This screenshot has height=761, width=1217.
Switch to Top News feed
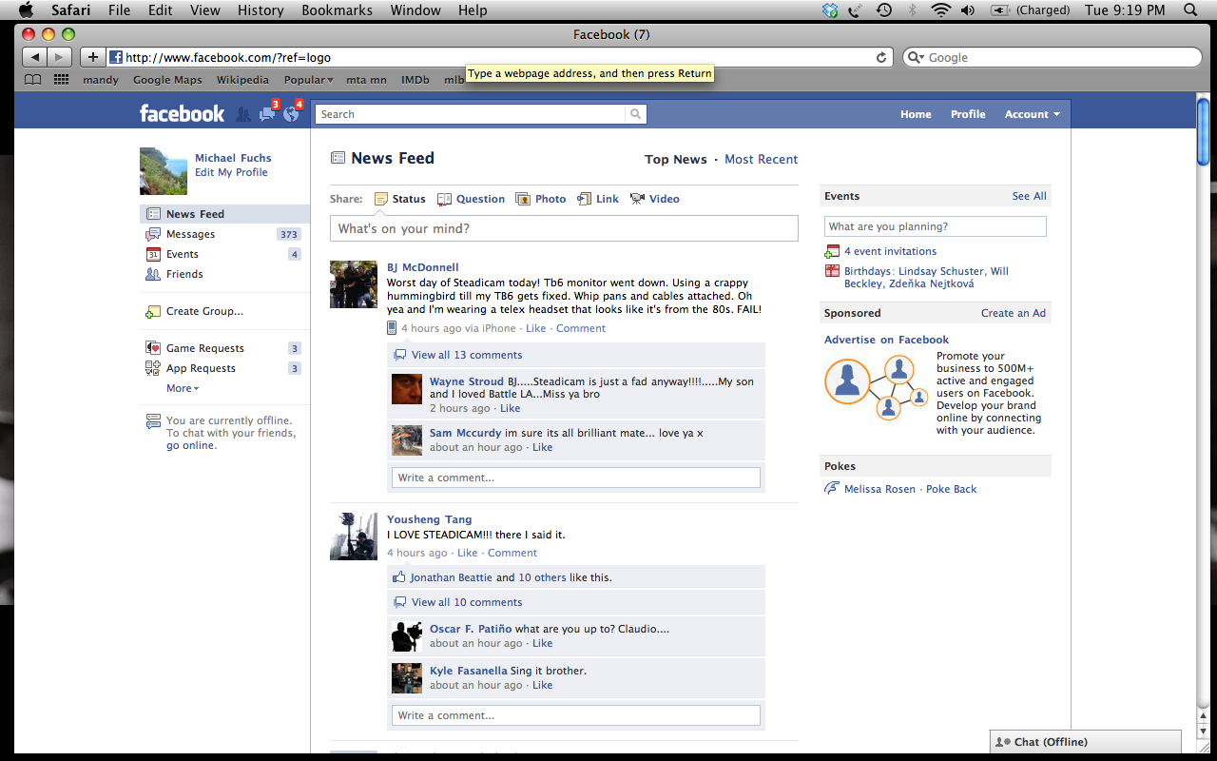tap(676, 160)
